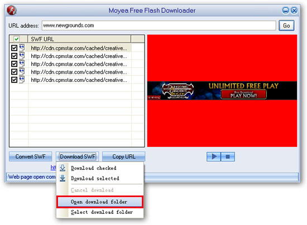The image size is (307, 225).
Task: Open the Download SWF dropdown button
Action: [x=78, y=156]
